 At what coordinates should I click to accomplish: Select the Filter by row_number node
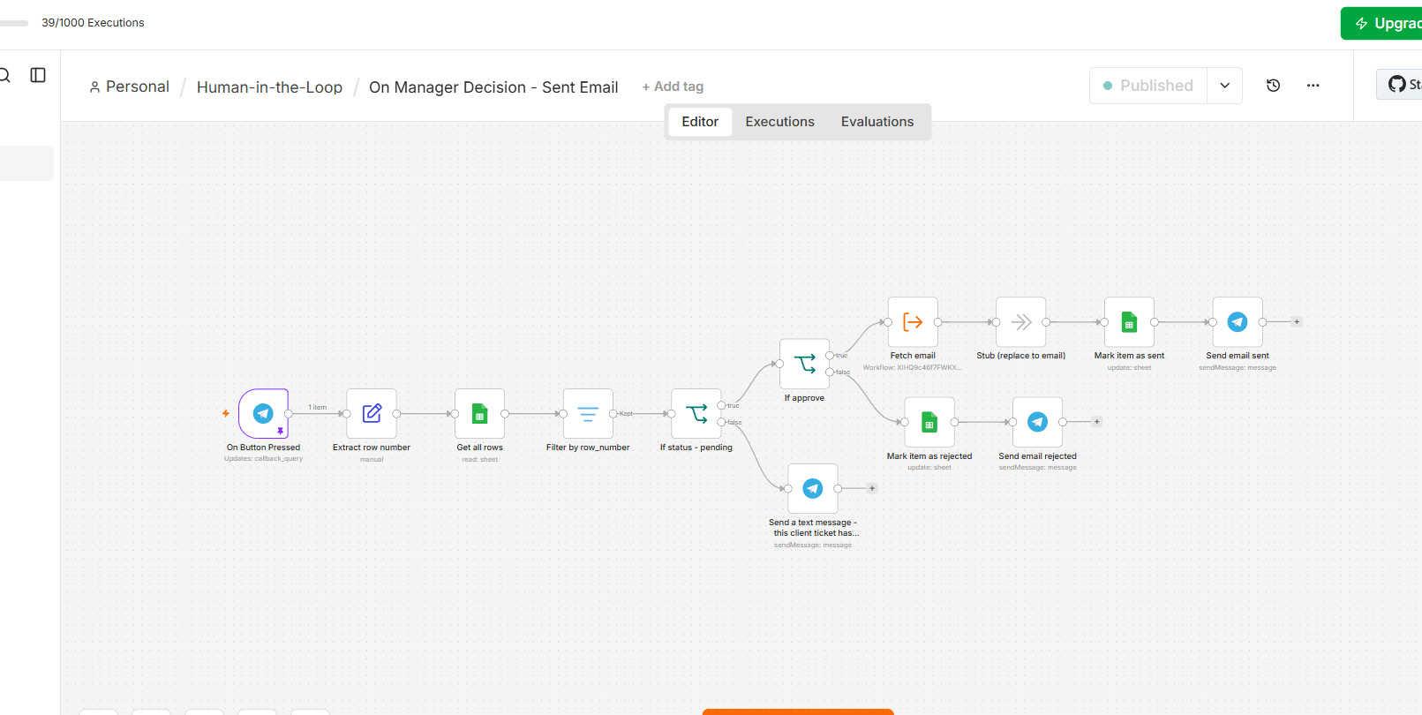point(588,413)
